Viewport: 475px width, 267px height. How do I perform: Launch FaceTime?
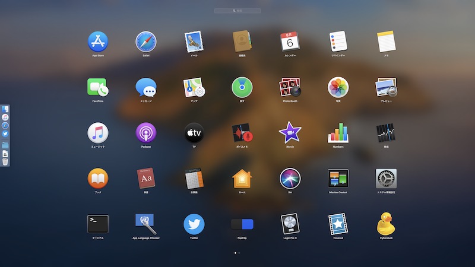(x=98, y=87)
